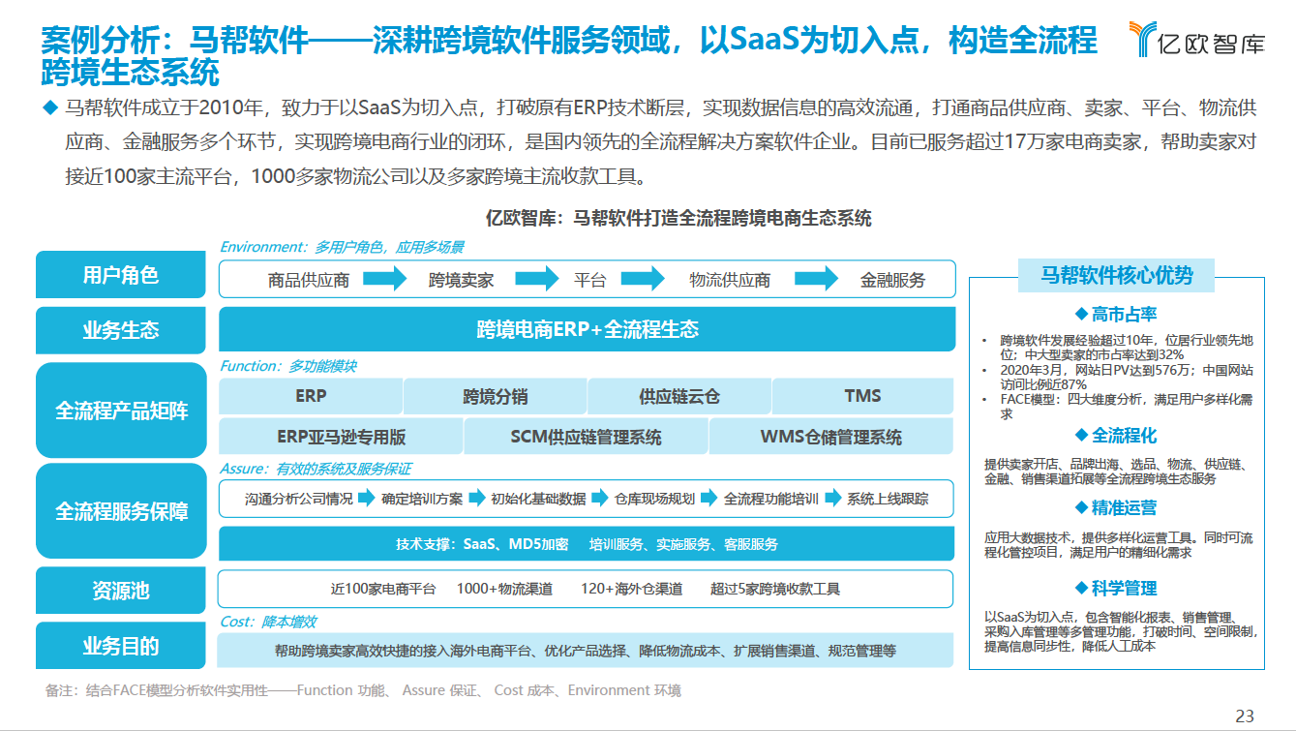
Task: Click the 马帮软件核心优势 header
Action: coord(1116,275)
